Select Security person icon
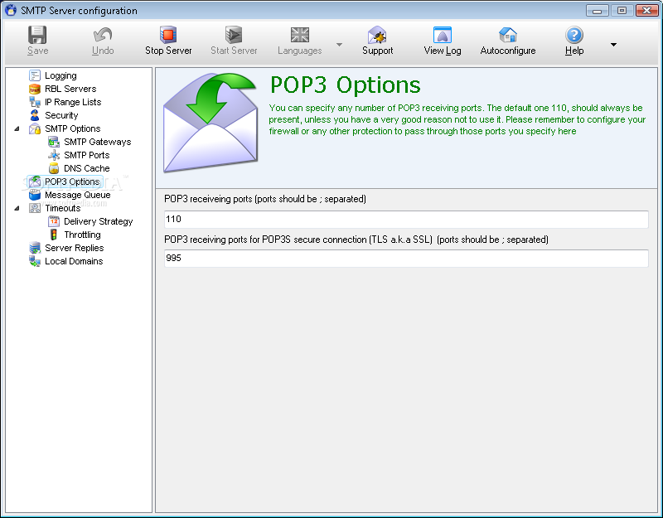 point(35,115)
